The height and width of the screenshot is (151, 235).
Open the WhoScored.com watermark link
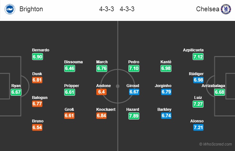coord(215,144)
